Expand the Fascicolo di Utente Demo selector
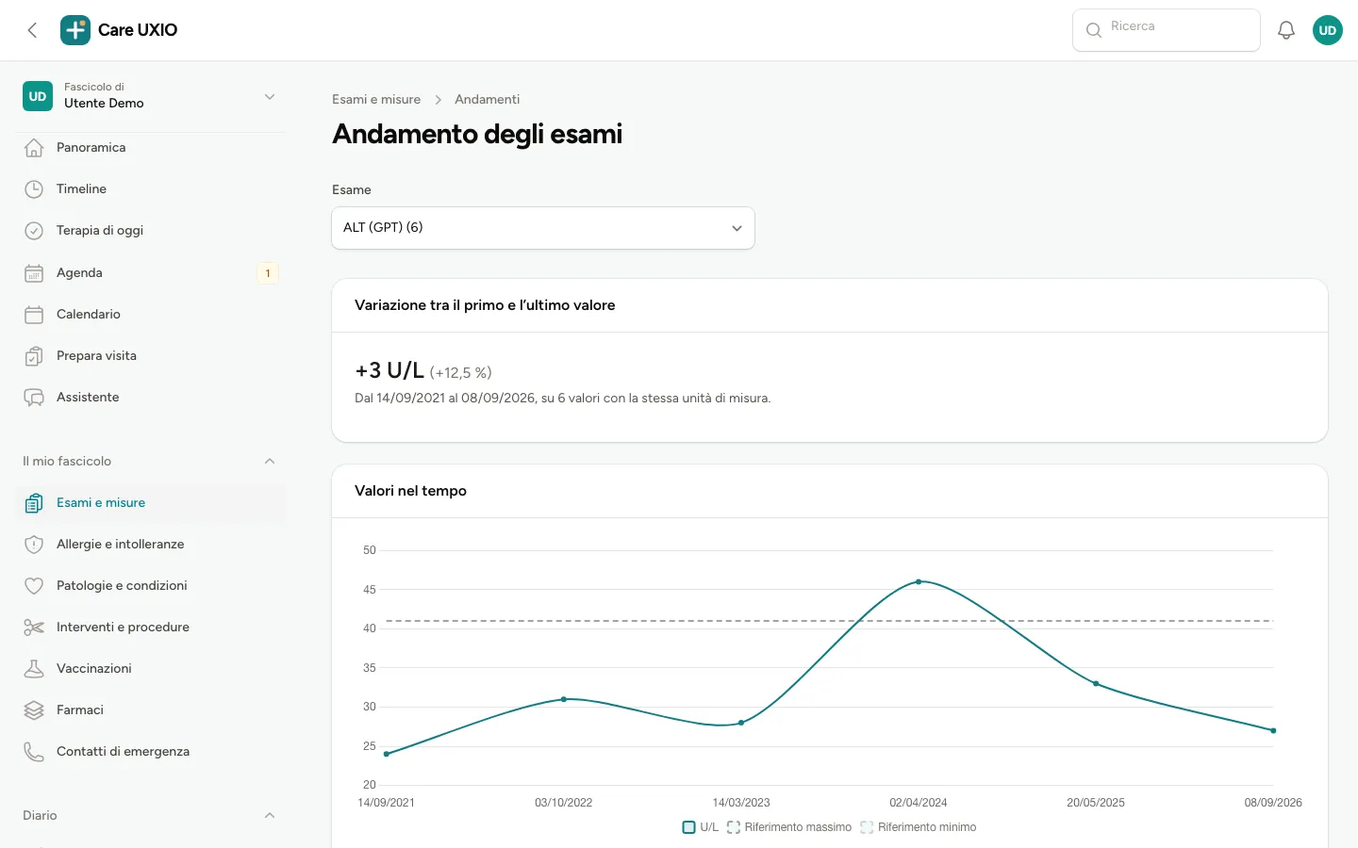This screenshot has width=1358, height=848. pos(151,96)
